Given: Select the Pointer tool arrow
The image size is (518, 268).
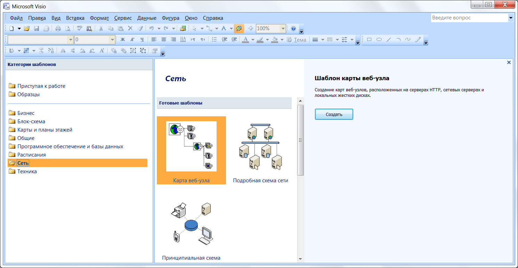Looking at the screenshot, I should point(194,28).
